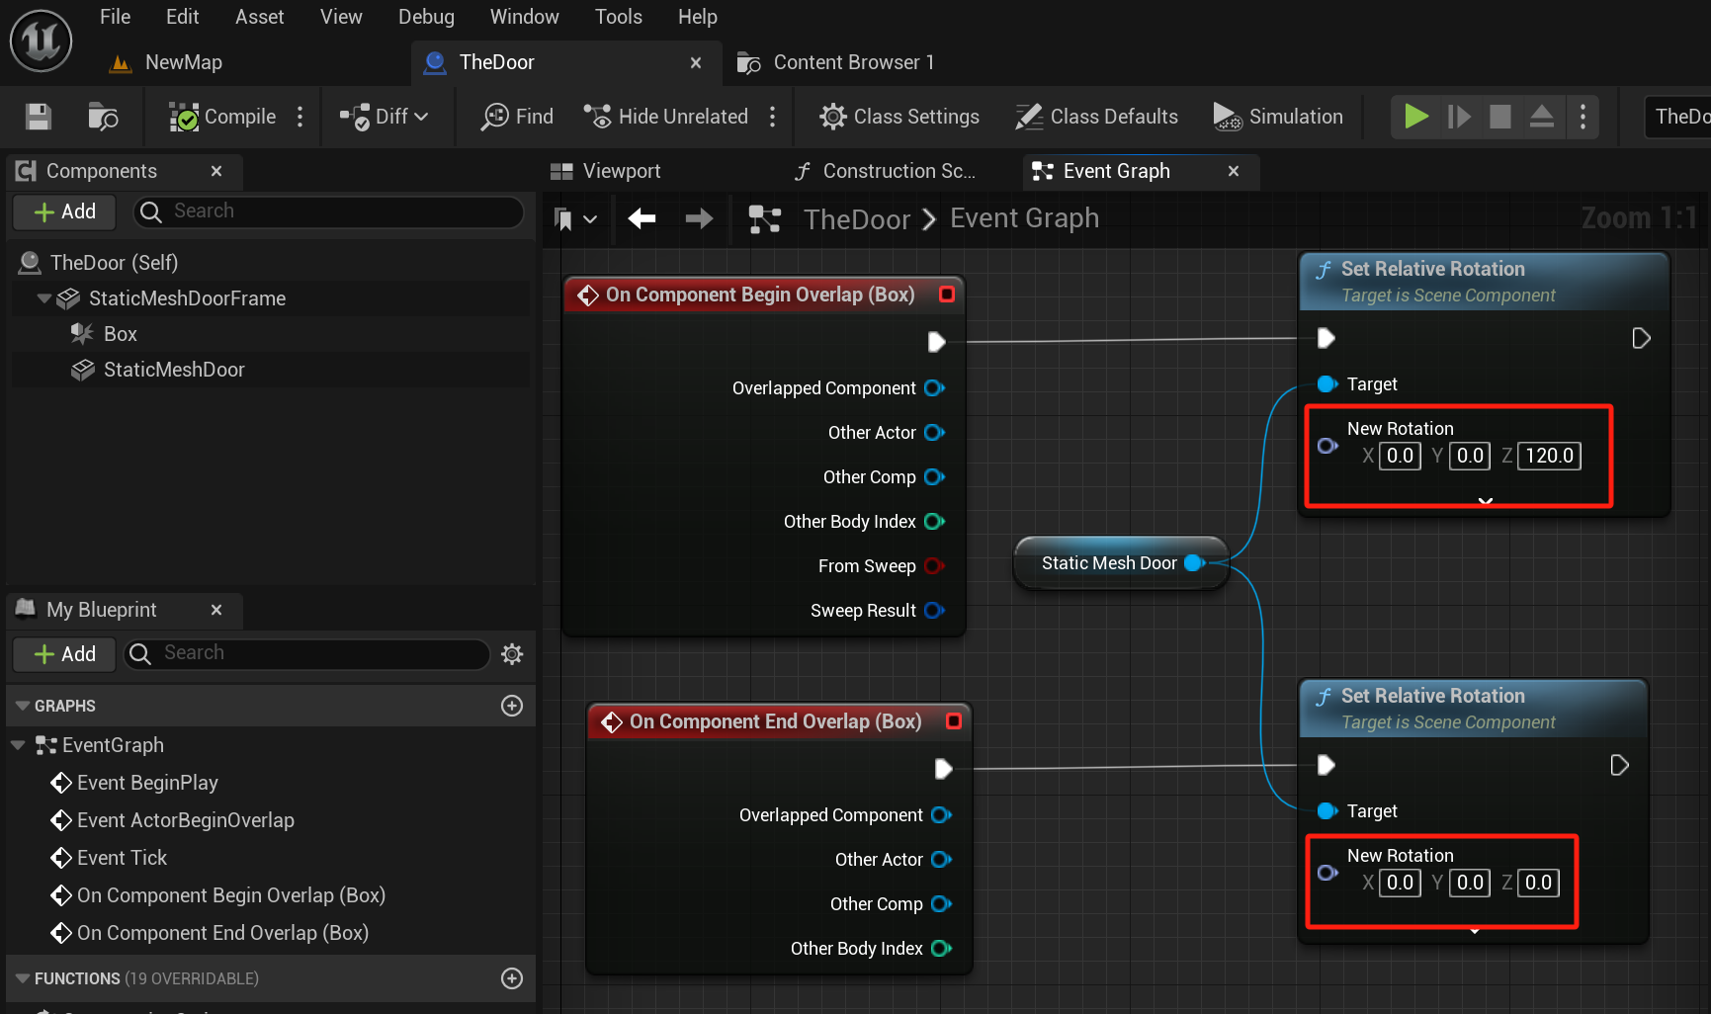This screenshot has width=1711, height=1014.
Task: Click Begin Overlap node delegate pin
Action: click(947, 295)
